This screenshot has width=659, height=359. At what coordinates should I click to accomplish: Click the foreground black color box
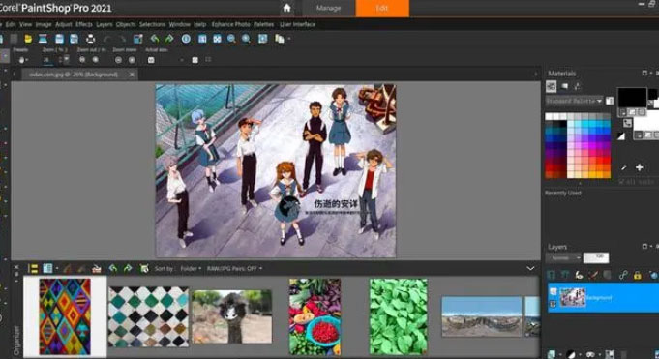tap(632, 97)
